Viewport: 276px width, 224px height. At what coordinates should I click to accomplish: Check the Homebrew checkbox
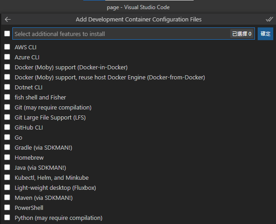[7, 157]
